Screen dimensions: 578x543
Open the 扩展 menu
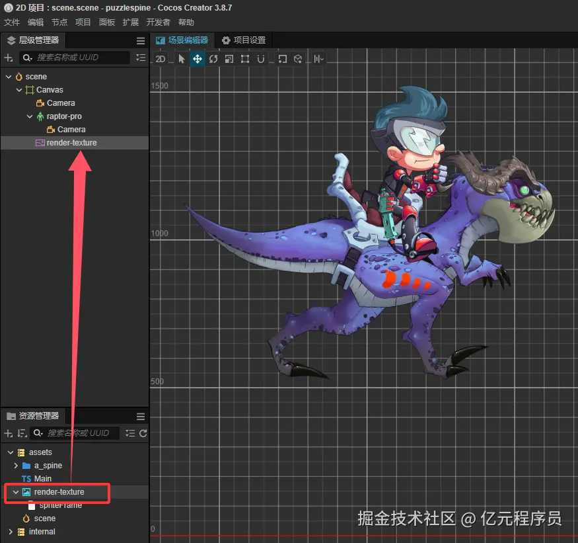coord(131,22)
